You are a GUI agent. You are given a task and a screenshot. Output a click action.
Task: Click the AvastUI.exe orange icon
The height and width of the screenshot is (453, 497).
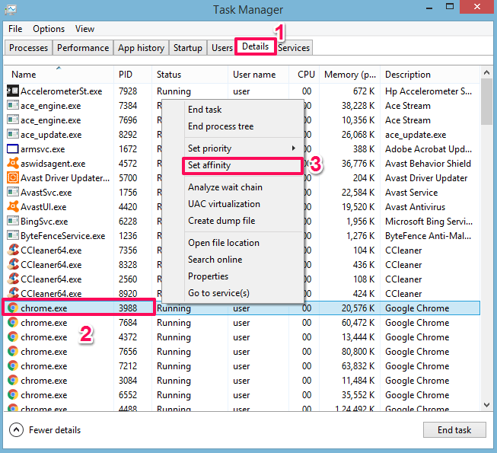13,206
